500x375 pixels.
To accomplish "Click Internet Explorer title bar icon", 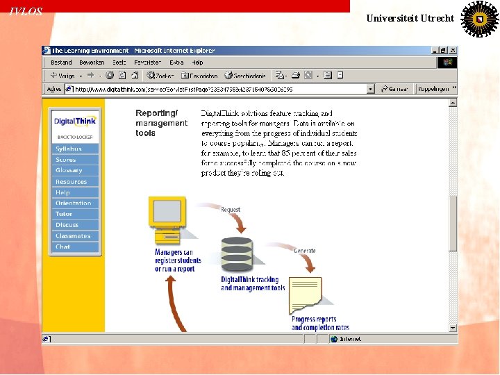I will (47, 50).
